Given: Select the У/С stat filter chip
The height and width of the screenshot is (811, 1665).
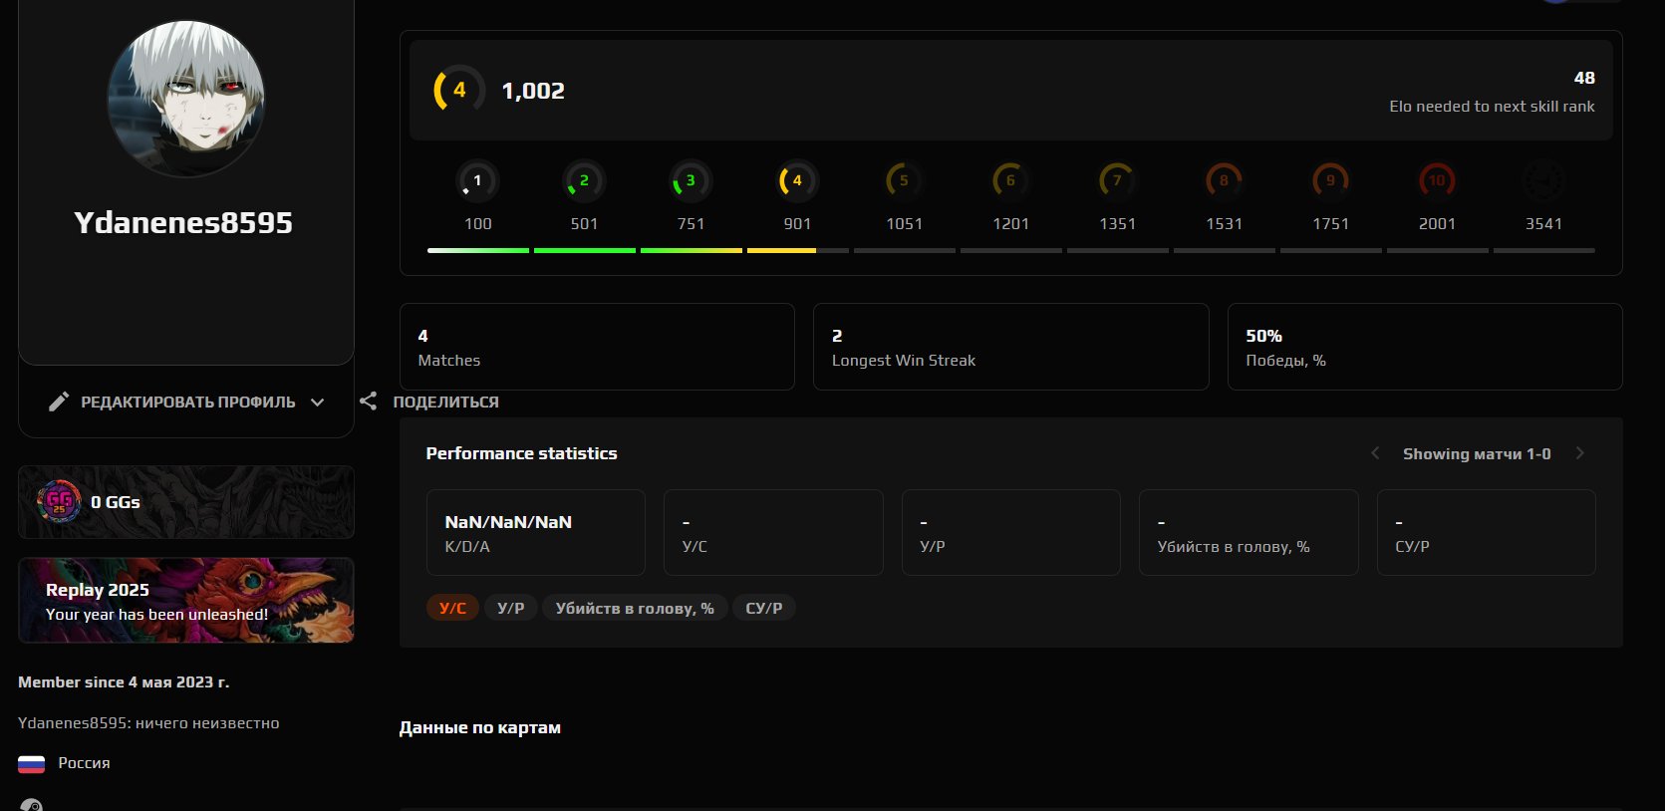Looking at the screenshot, I should 452,608.
